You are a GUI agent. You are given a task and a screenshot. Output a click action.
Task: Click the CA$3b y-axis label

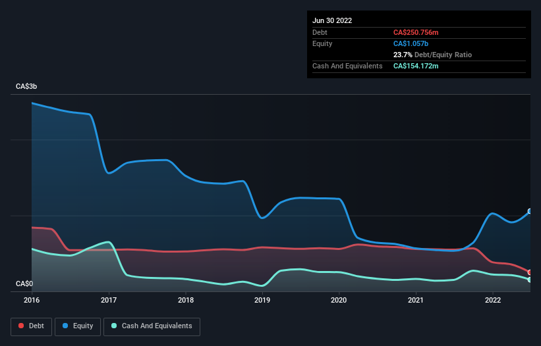26,86
